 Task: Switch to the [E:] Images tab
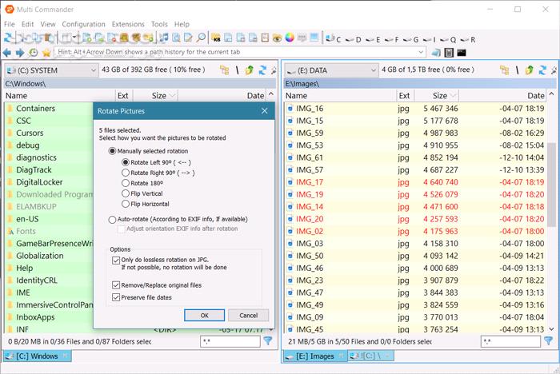pos(315,356)
